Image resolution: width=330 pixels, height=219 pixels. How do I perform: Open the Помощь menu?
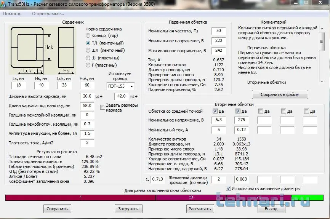[12, 14]
